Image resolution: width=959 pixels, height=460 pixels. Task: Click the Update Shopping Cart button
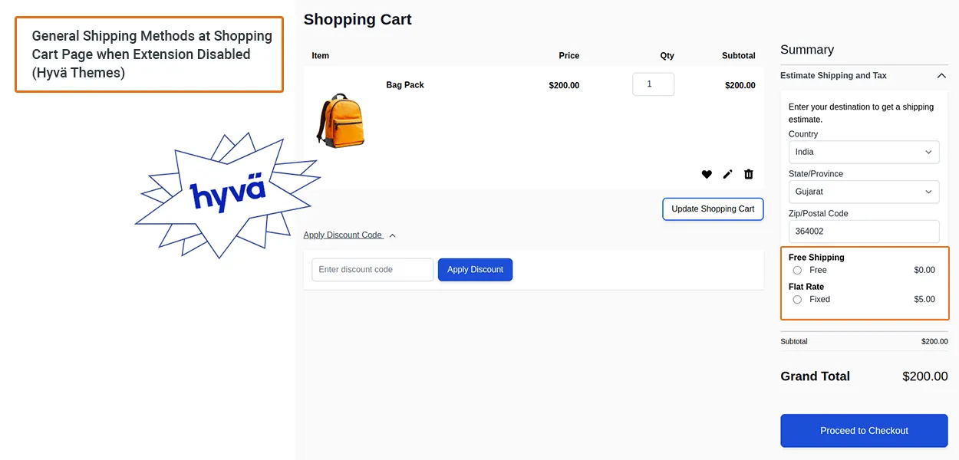[713, 209]
